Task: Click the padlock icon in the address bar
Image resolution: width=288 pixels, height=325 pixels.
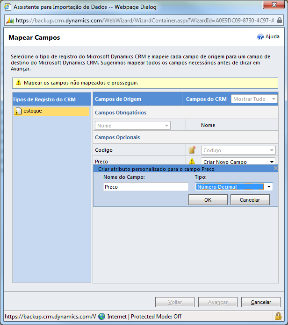Action: click(280, 21)
